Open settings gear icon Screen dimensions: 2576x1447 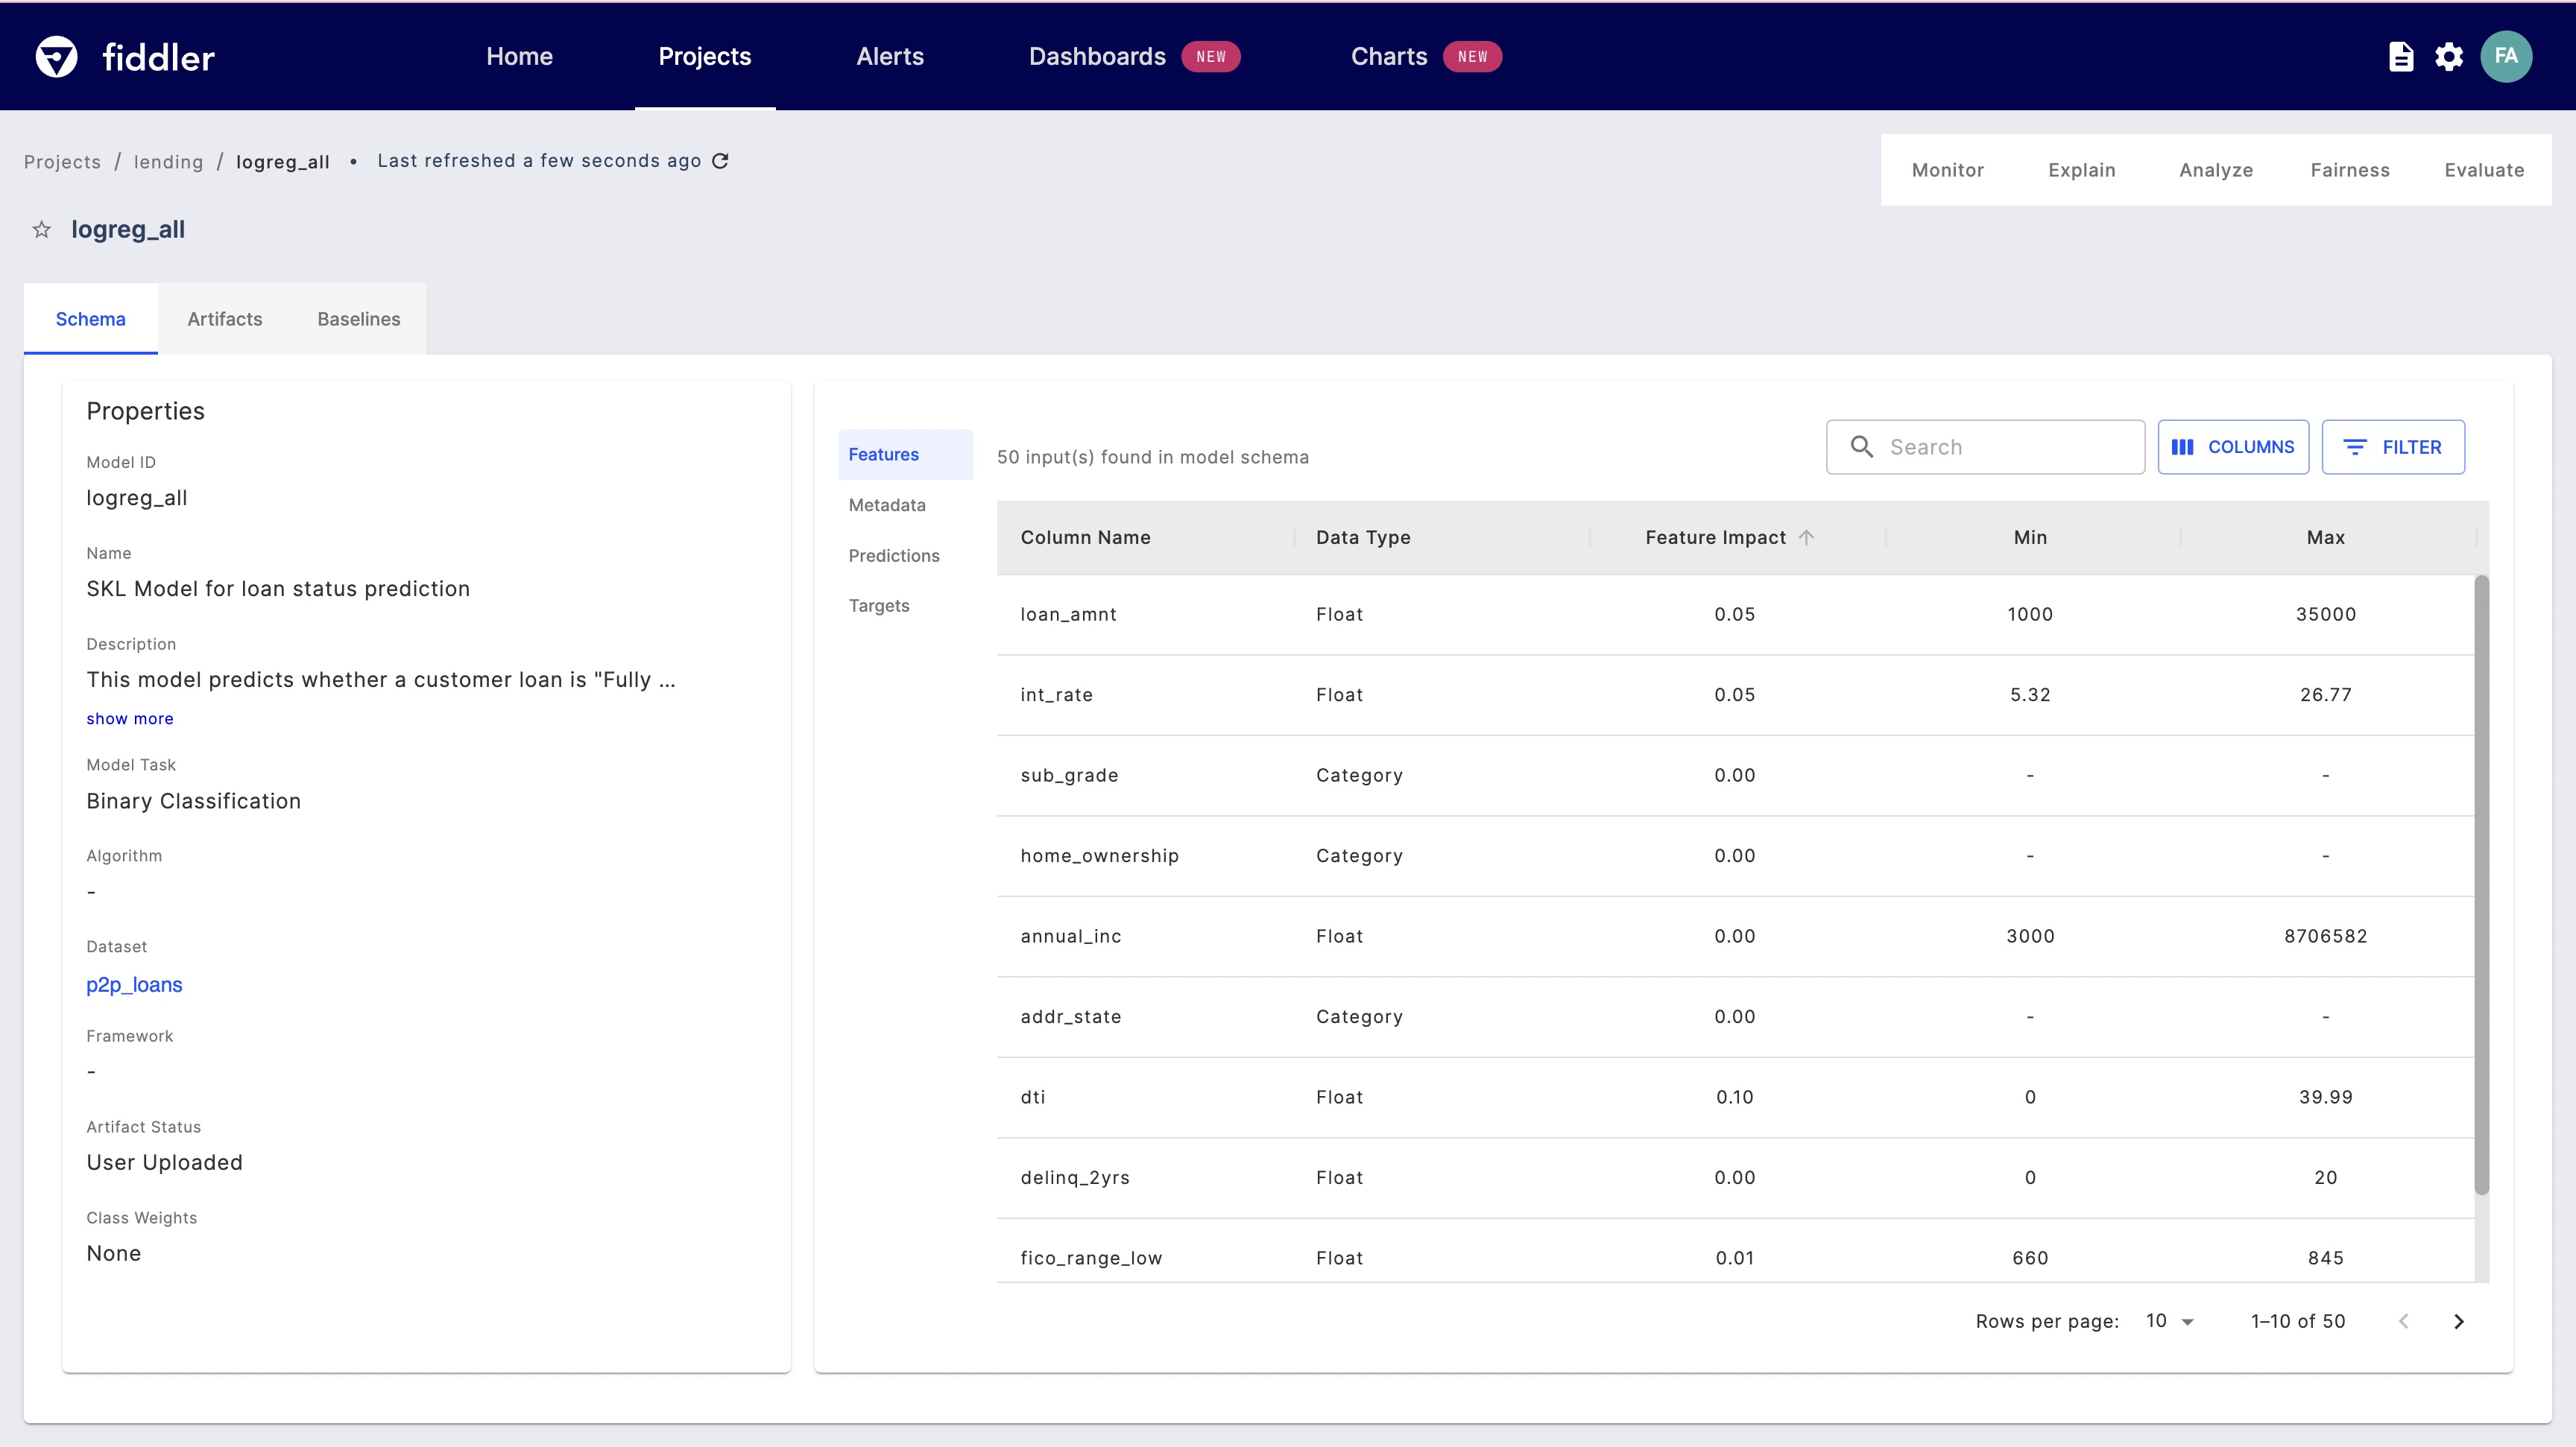tap(2449, 57)
